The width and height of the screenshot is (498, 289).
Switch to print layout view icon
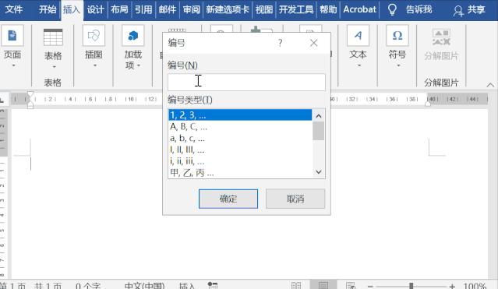(x=323, y=286)
